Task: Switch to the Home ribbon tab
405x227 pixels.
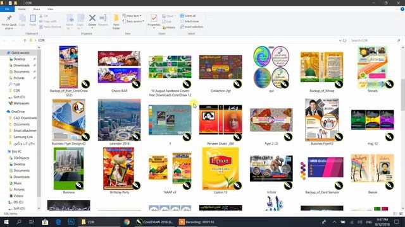Action: point(22,9)
